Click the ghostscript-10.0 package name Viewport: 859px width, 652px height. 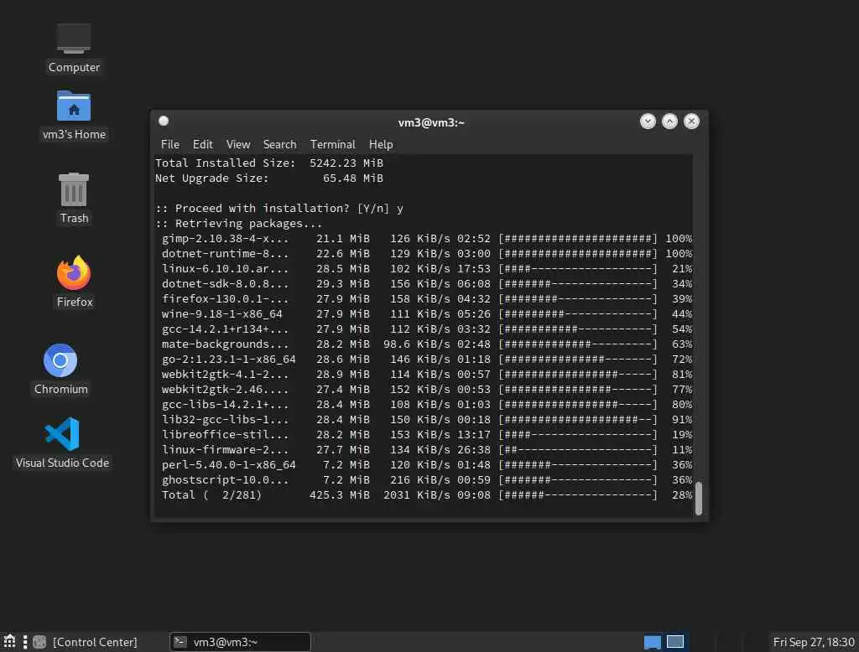click(225, 479)
